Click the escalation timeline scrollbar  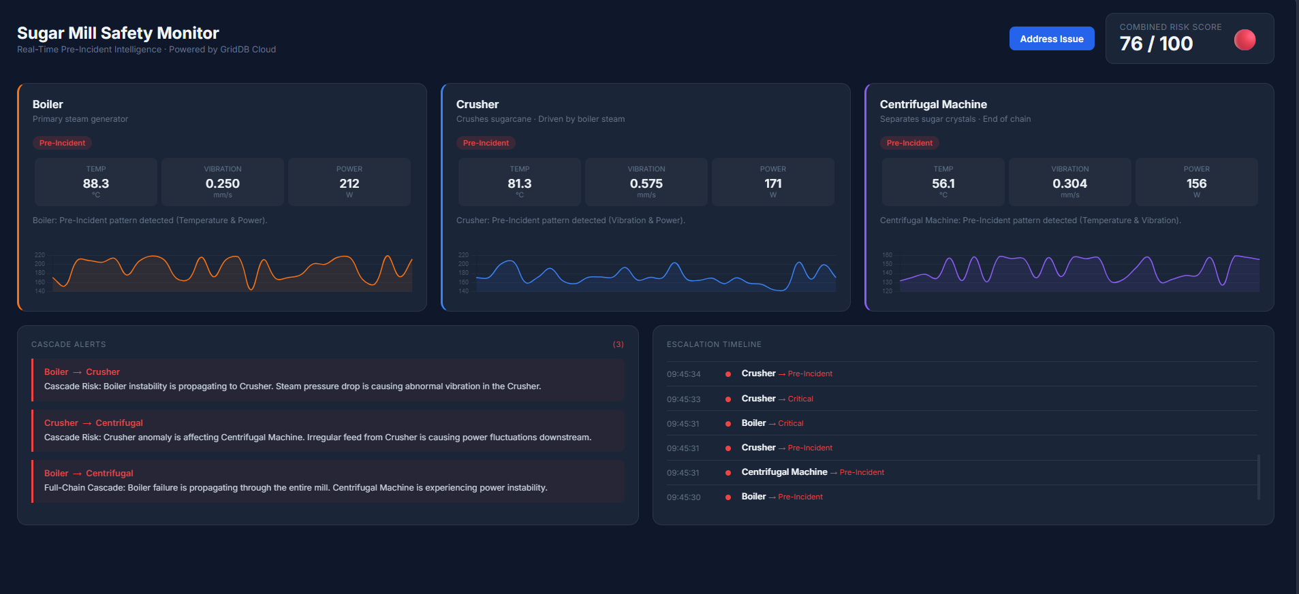(1258, 476)
